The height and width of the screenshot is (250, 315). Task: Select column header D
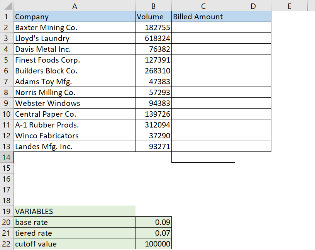253,5
